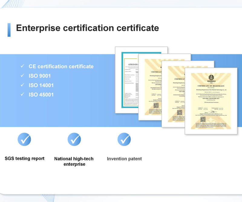Select the ISO 14001 list item text

[x=41, y=85]
